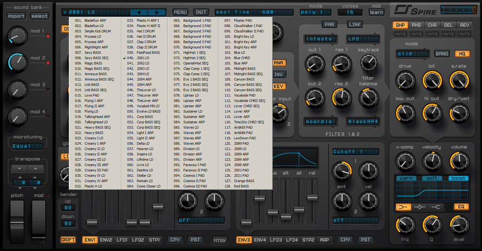Screen dimensions: 482x251
Task: Toggle the DRIFT button
Action: [68, 239]
